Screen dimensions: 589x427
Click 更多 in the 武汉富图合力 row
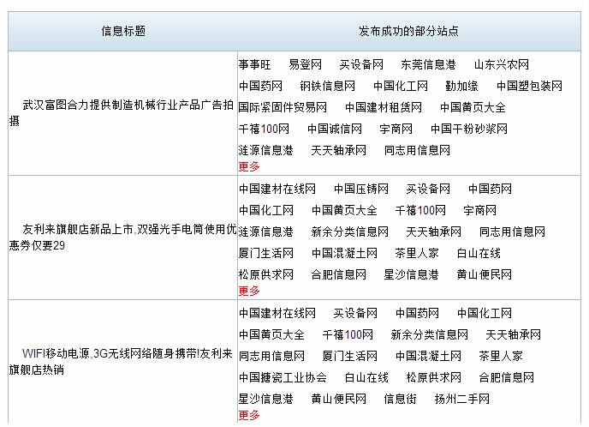click(x=249, y=166)
